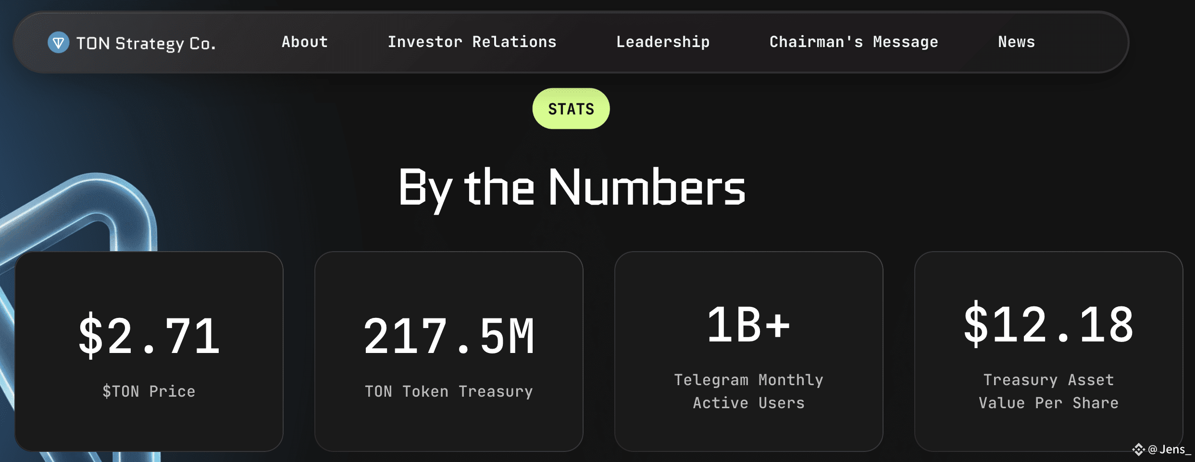Click the $12.18 per-share value

point(1048,325)
